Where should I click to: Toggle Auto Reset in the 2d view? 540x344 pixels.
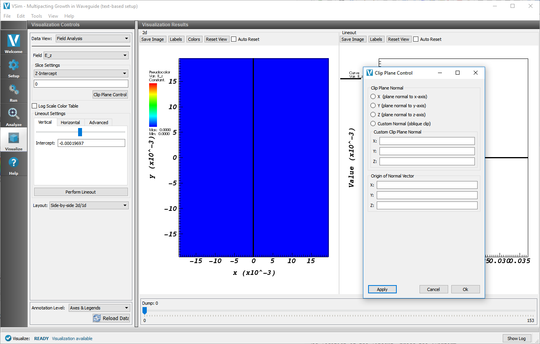[234, 39]
